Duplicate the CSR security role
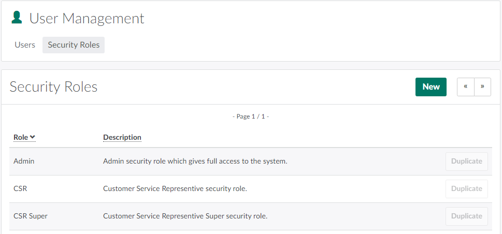Screen dimensions: 502x234 466,189
